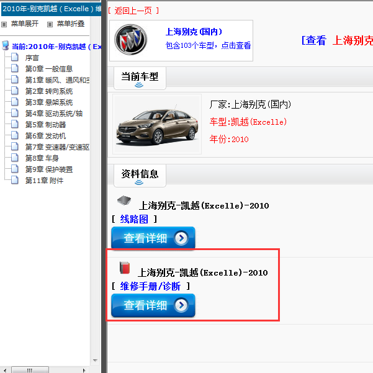Image resolution: width=373 pixels, height=373 pixels.
Task: Open the 线路图 link
Action: [x=134, y=219]
